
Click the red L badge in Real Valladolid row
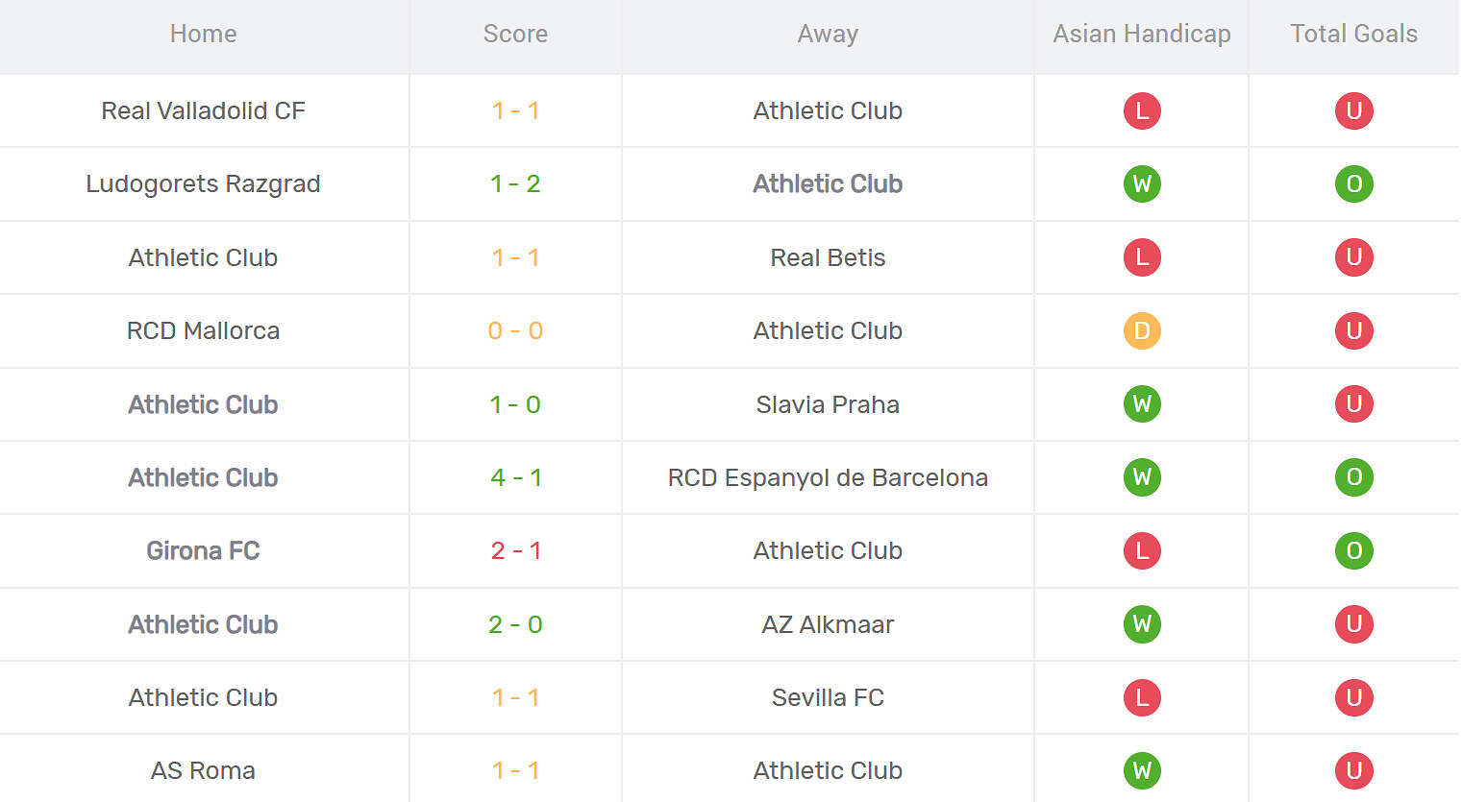click(x=1142, y=110)
